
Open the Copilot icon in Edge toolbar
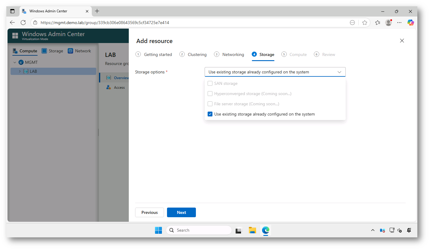[x=410, y=23]
